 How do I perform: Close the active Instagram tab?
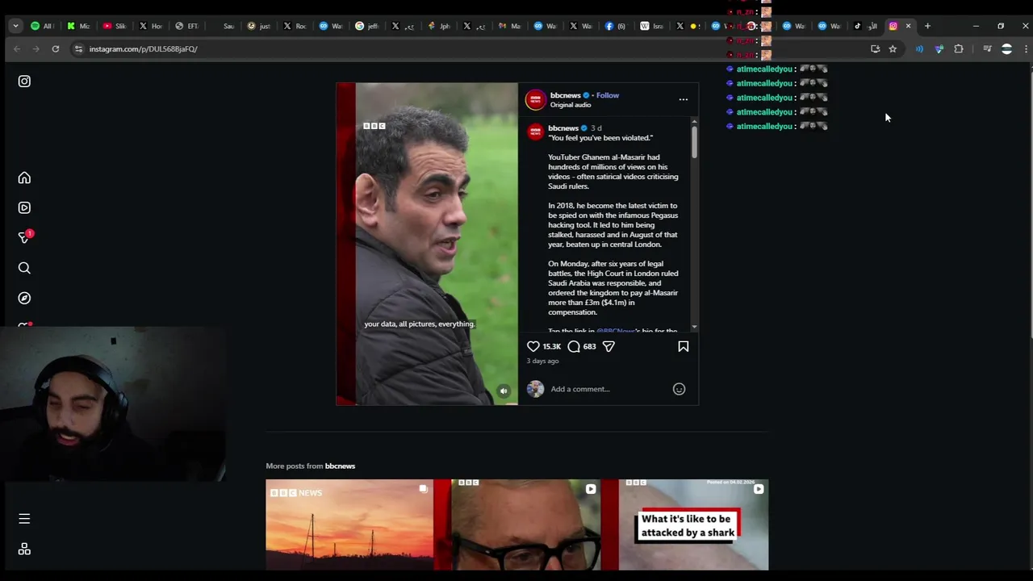point(908,26)
